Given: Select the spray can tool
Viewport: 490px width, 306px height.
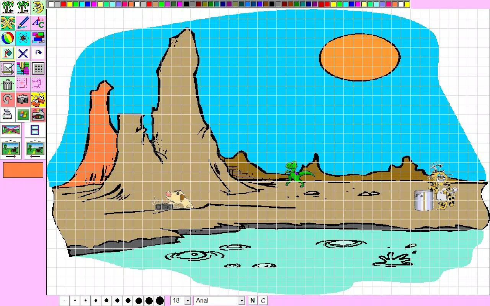Looking at the screenshot, I should (38, 53).
